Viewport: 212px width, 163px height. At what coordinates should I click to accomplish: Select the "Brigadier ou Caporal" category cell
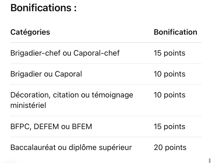click(x=46, y=74)
